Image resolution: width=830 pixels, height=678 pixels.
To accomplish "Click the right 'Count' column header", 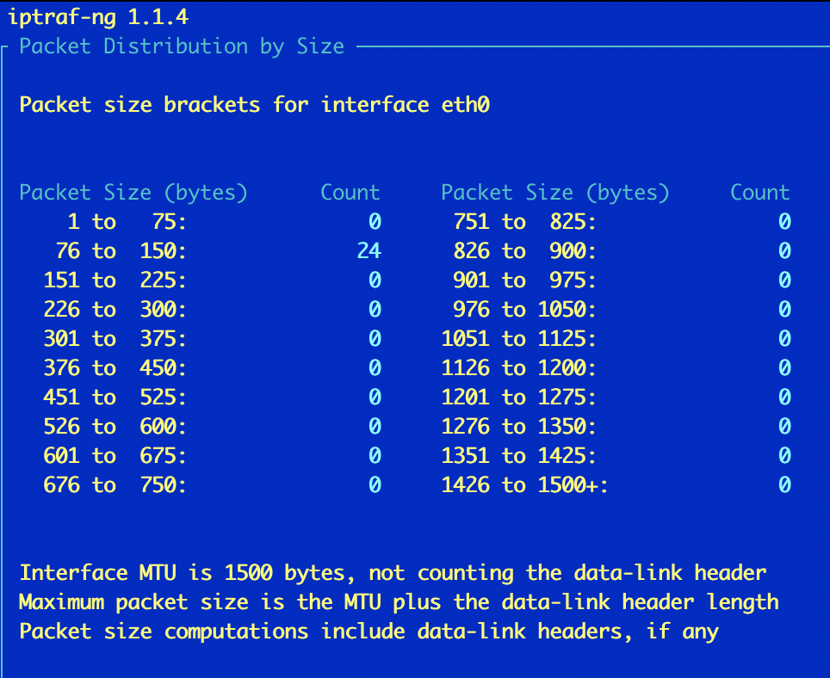I will coord(760,193).
